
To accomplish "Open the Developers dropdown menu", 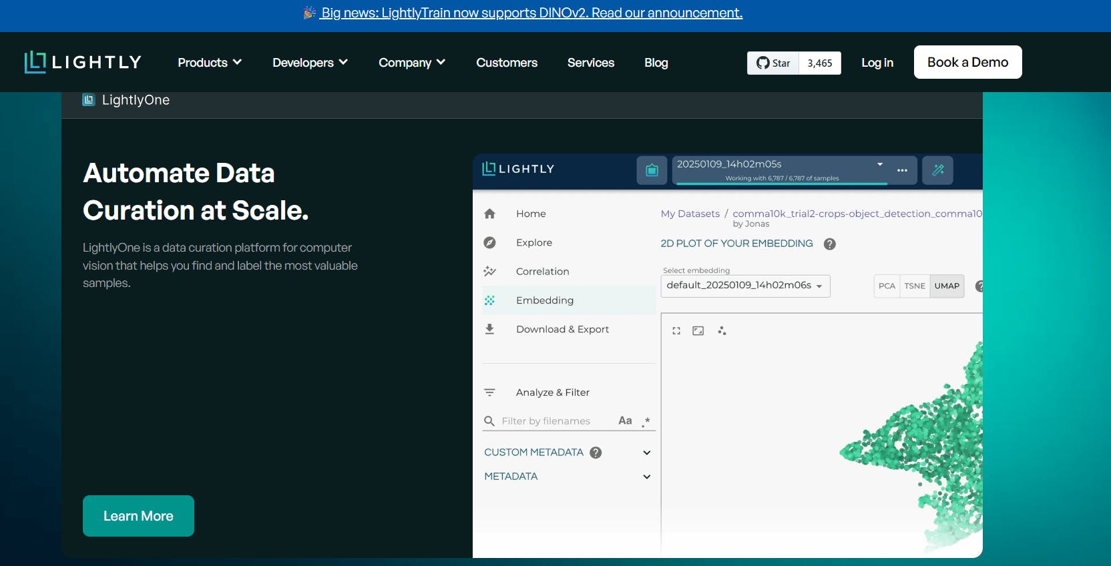I will click(x=310, y=62).
